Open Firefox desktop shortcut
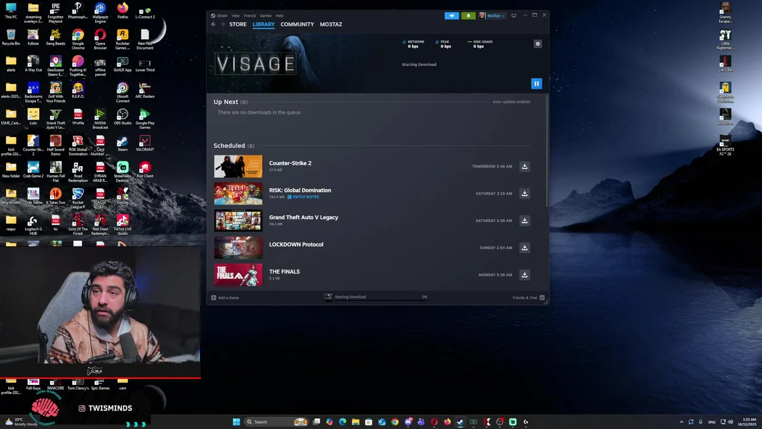This screenshot has height=429, width=762. coord(122,11)
